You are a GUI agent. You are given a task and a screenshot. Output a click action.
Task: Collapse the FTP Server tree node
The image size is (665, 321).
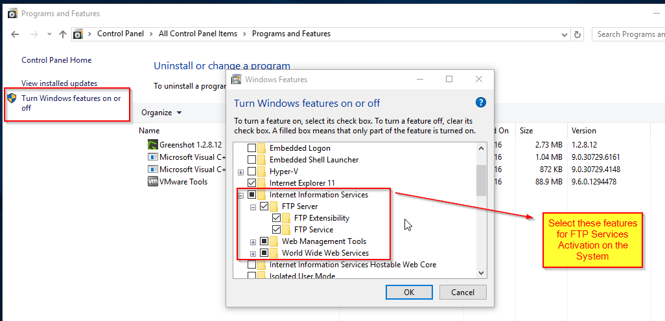253,208
